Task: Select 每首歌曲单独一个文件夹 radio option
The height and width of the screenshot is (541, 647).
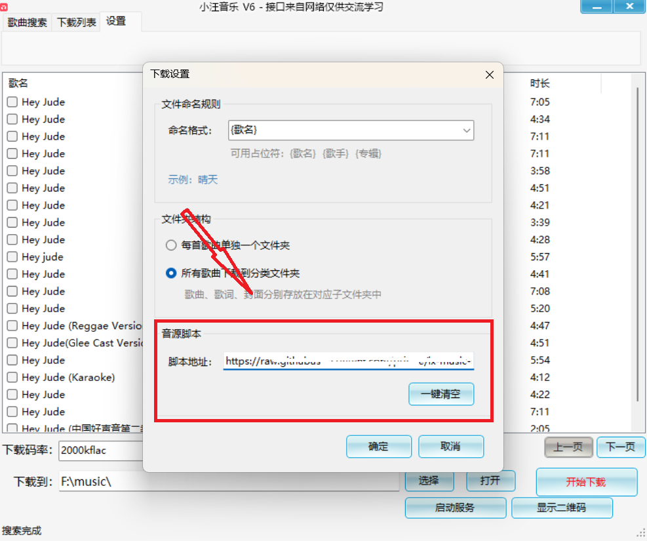Action: pos(171,245)
